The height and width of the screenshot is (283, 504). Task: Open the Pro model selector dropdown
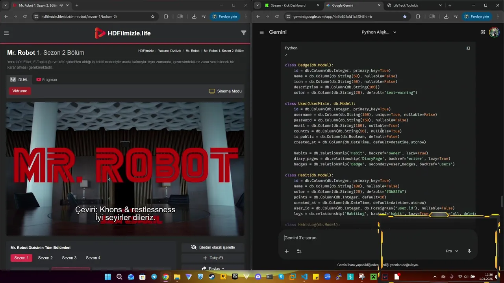(x=452, y=251)
